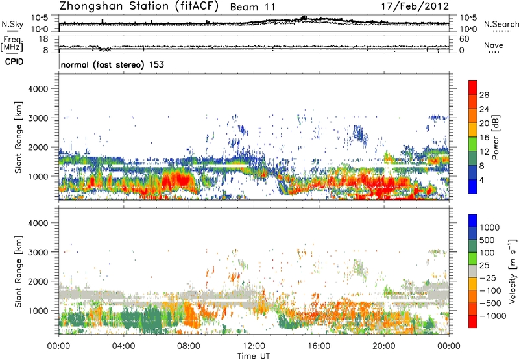The image size is (519, 360).
Task: Click the 16:00 time tick label
Action: pyautogui.click(x=319, y=346)
